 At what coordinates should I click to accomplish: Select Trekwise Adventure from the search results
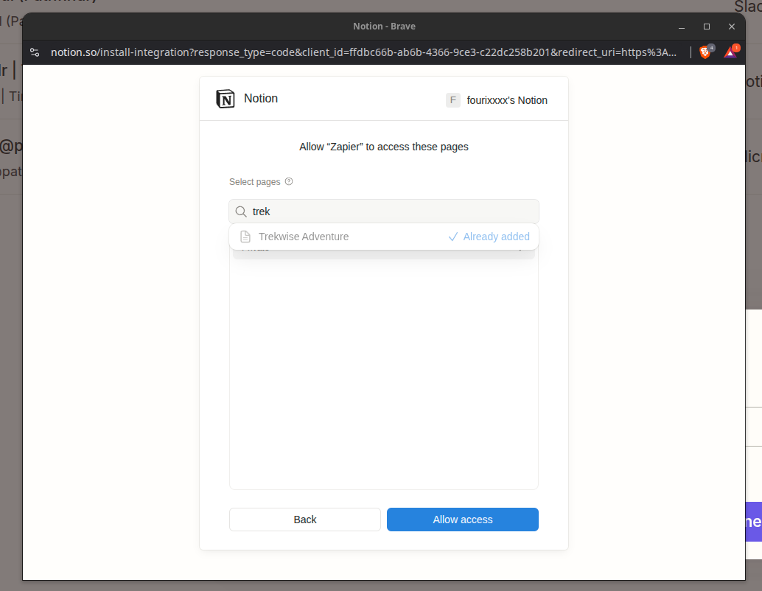click(304, 237)
